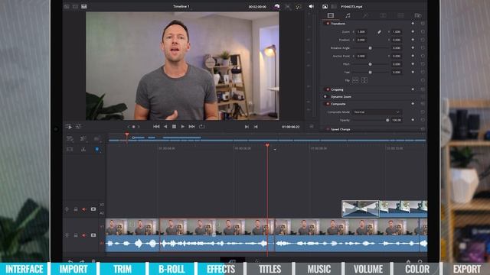Toggle the Cropping section enable dot
Image resolution: width=490 pixels, height=275 pixels.
point(328,89)
